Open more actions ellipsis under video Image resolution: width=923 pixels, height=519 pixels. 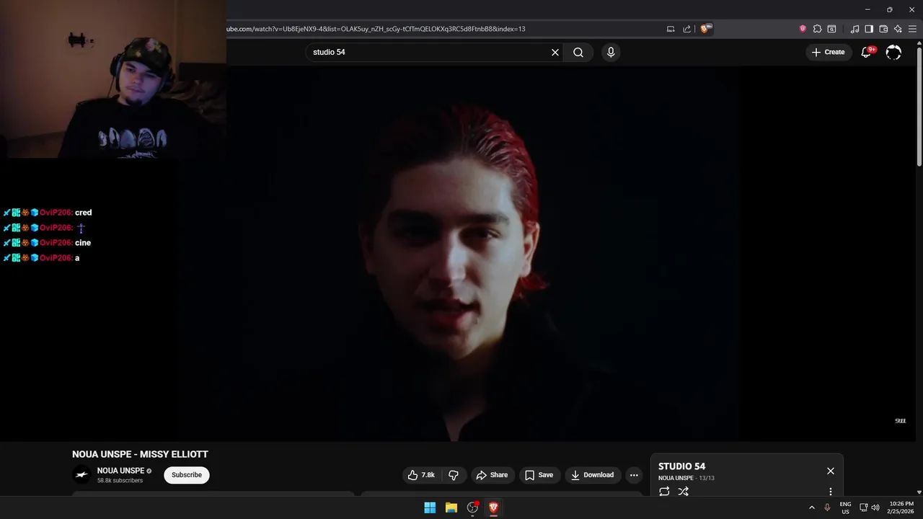point(634,475)
